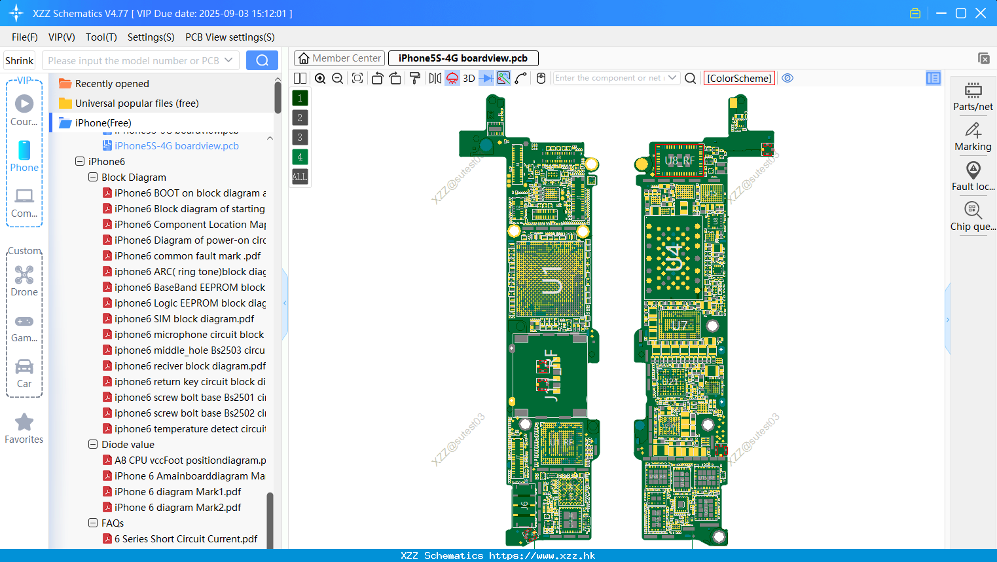
Task: Open Favorites
Action: [x=24, y=429]
